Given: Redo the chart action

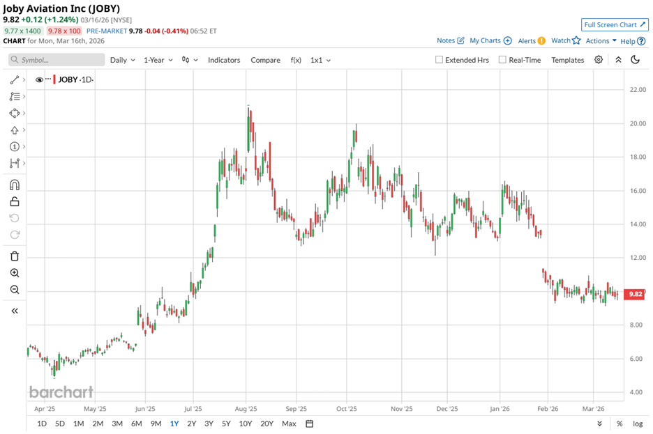Looking at the screenshot, I should pyautogui.click(x=15, y=235).
